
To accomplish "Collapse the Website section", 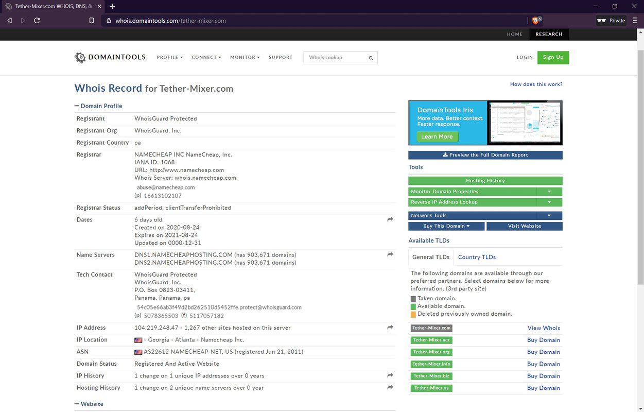I will click(x=89, y=404).
